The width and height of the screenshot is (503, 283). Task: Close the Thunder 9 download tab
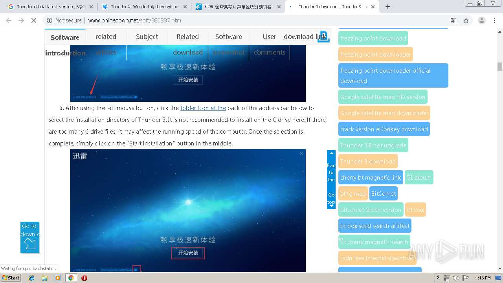[373, 7]
